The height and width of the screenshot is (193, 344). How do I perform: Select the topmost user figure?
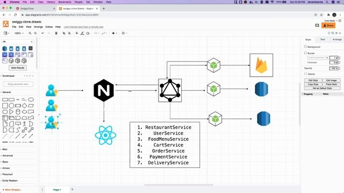click(52, 91)
